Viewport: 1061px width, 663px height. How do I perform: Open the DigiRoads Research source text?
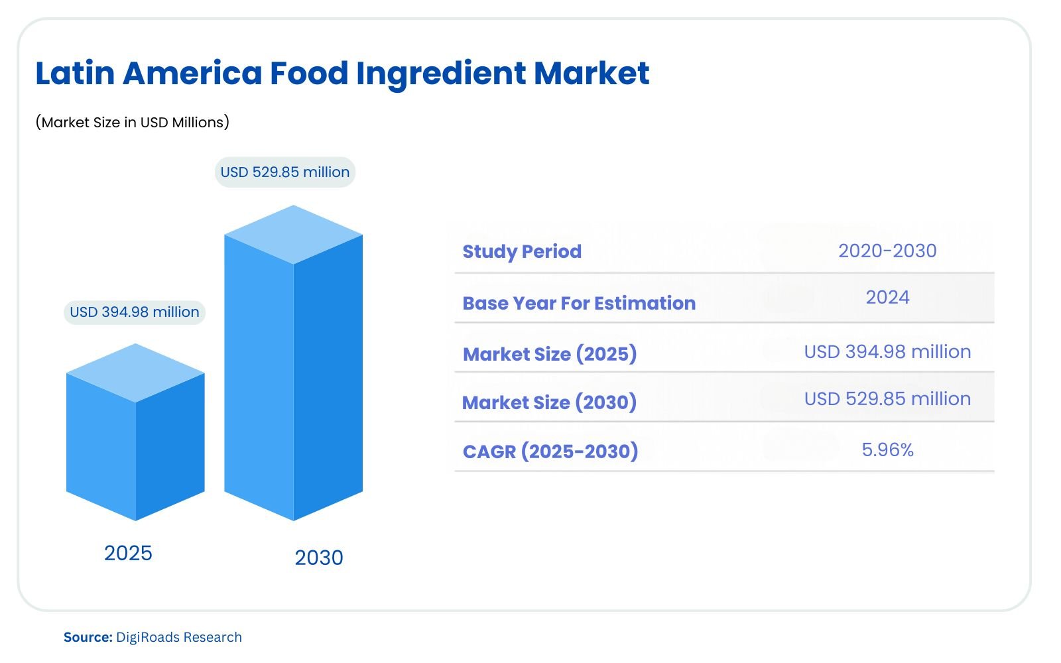click(179, 637)
